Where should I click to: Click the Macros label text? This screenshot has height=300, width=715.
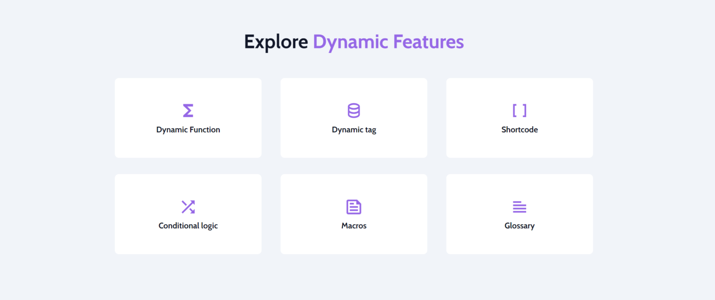point(354,226)
